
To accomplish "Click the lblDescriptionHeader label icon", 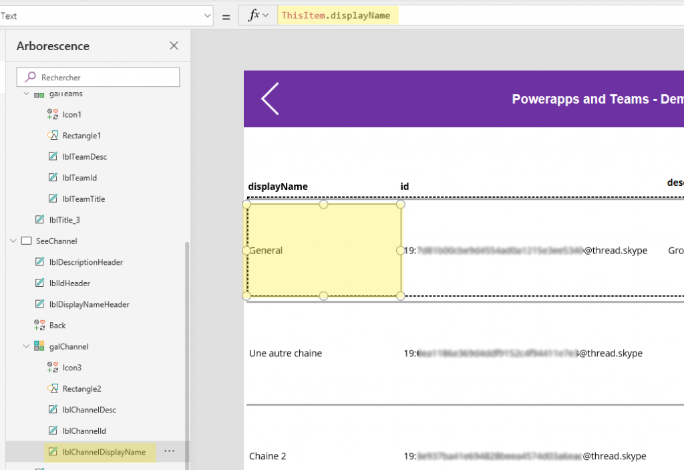I will tap(39, 261).
